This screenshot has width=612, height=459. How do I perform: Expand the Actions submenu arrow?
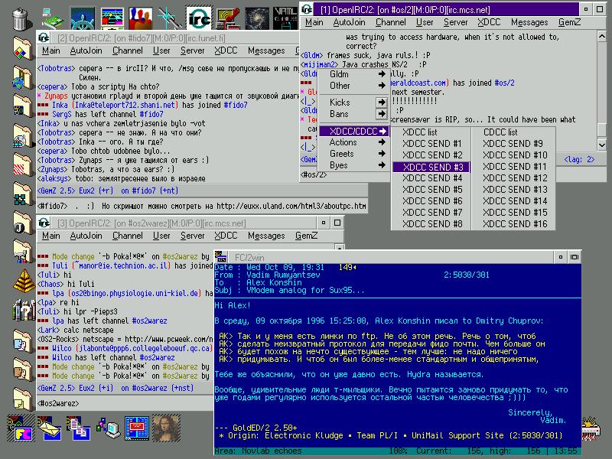click(381, 142)
